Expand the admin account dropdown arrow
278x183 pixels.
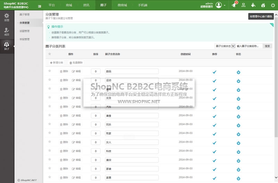224,5
